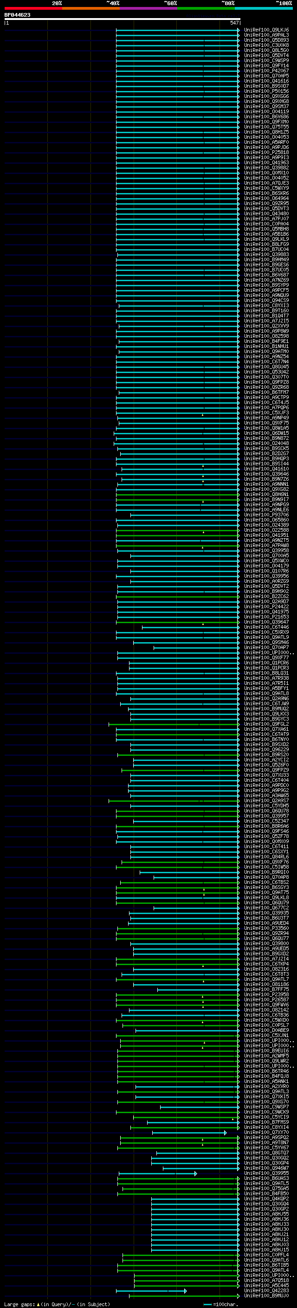Screen dimensions: 297x1308
Task: Click the green alignment bar for UniRef100_A7PAW8
Action: [178, 545]
